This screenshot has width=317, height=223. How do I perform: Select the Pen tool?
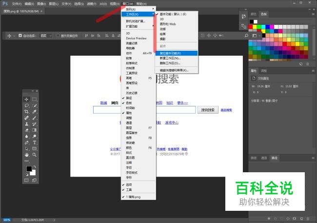[26, 142]
